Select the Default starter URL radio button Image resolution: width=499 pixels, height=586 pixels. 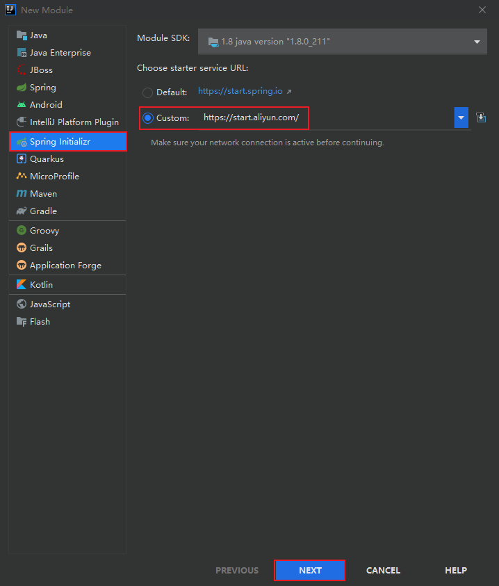pos(147,92)
